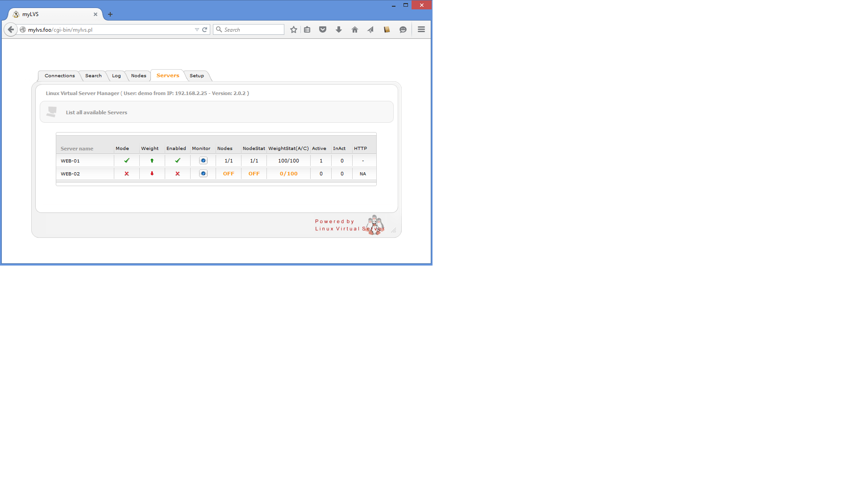This screenshot has width=857, height=482.
Task: Open WEB-02 monitor icon
Action: click(203, 174)
